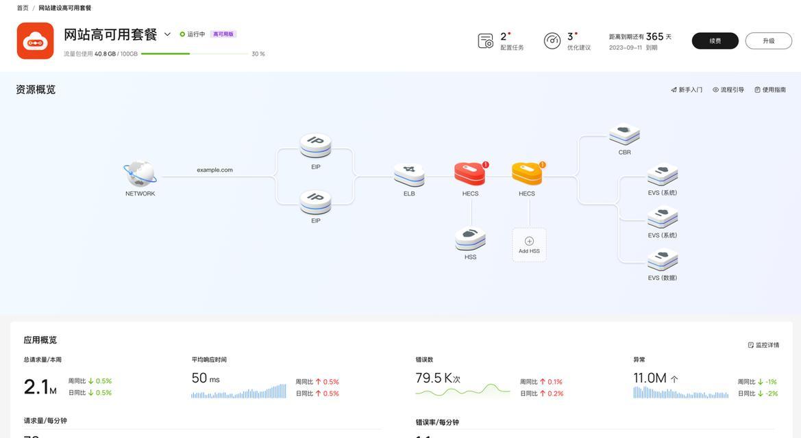Click the 高可用版 badge
Viewport: 801px width, 438px height.
click(x=223, y=34)
